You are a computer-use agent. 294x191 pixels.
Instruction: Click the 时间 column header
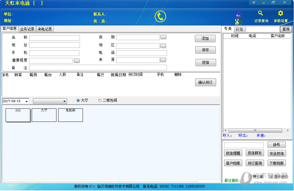coord(235,36)
